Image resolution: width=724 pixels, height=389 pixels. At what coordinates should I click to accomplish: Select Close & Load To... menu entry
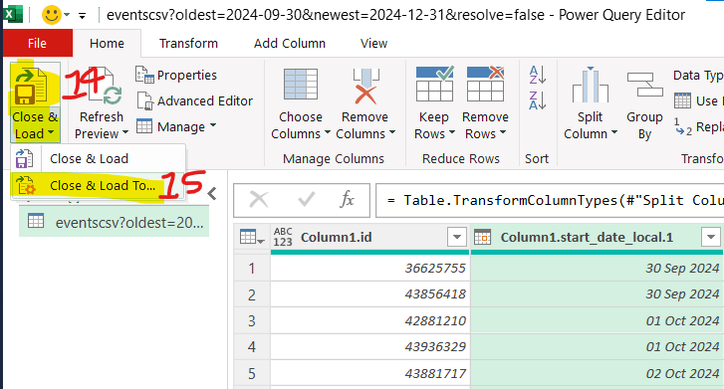(x=98, y=185)
